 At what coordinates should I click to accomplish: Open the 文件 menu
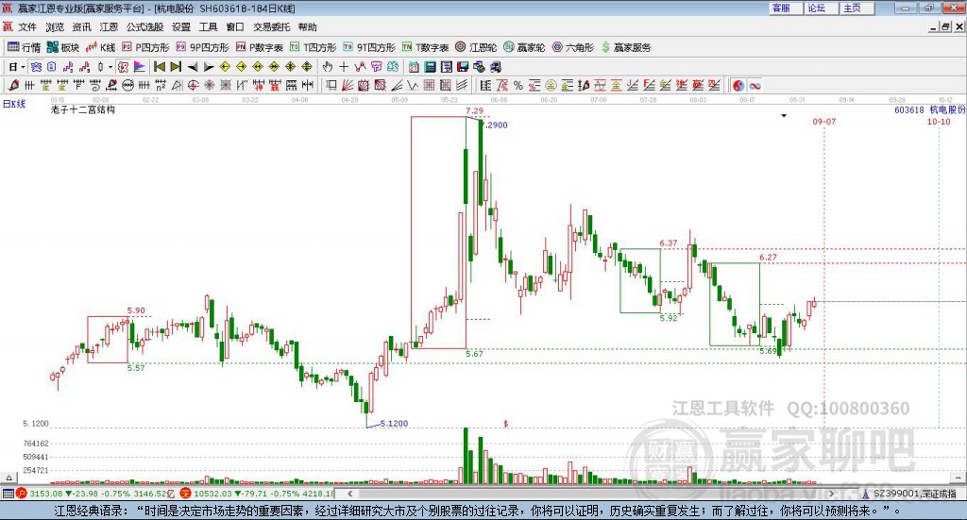tap(27, 27)
